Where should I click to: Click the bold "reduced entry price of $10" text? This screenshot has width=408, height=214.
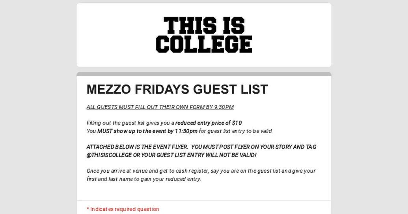pos(209,123)
